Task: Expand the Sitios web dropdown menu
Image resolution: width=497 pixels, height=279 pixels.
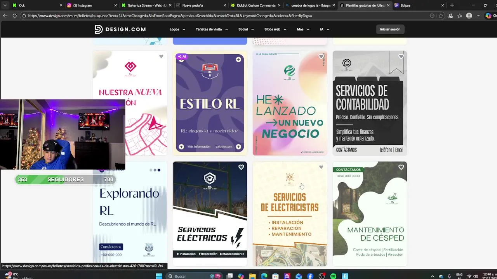Action: tap(275, 29)
